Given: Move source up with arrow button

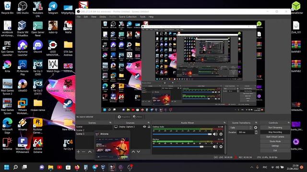Looking at the screenshot, I should (x=133, y=151).
